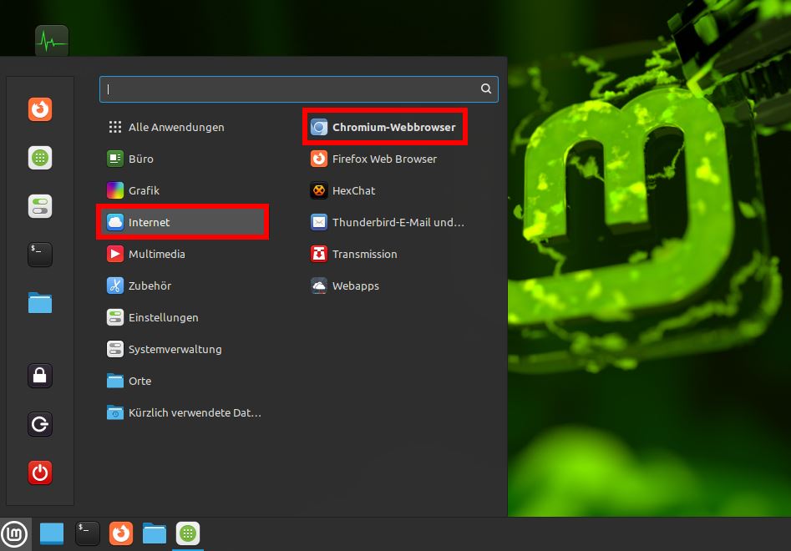This screenshot has width=791, height=551.
Task: Show Alle Anwendungen
Action: (176, 127)
